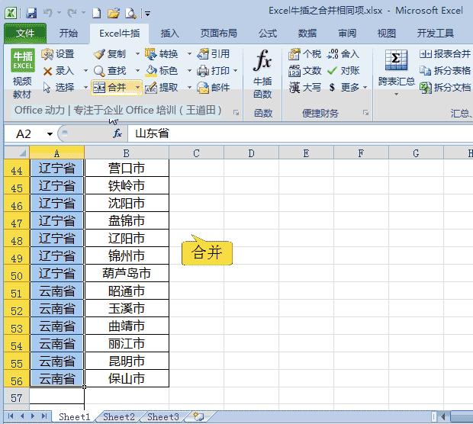Image resolution: width=473 pixels, height=424 pixels.
Task: Click the 跨表汇总 sigma button
Action: tap(397, 72)
